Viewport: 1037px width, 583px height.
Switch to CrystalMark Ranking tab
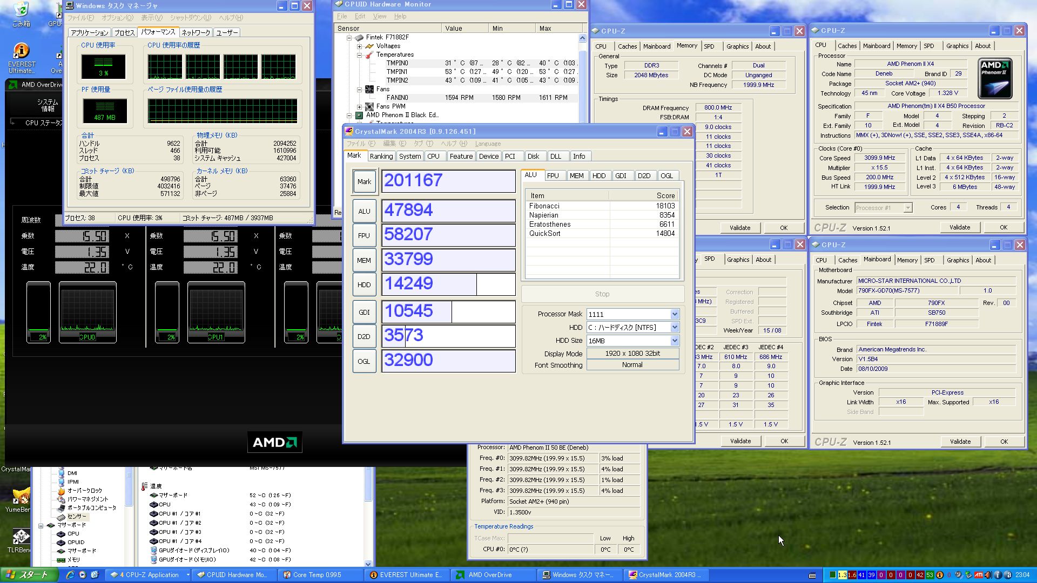pos(381,156)
